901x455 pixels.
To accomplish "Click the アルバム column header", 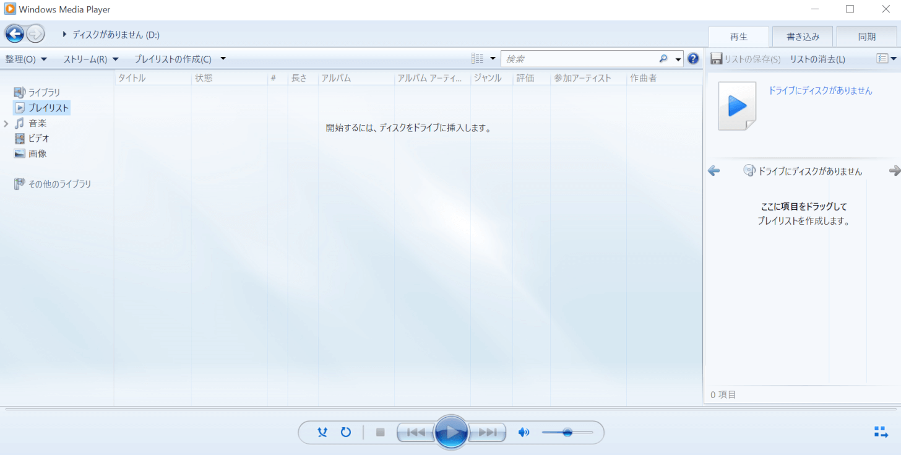I will [356, 78].
